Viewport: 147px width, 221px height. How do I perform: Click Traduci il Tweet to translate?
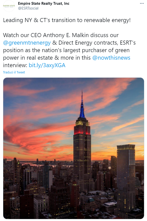pos(14,72)
